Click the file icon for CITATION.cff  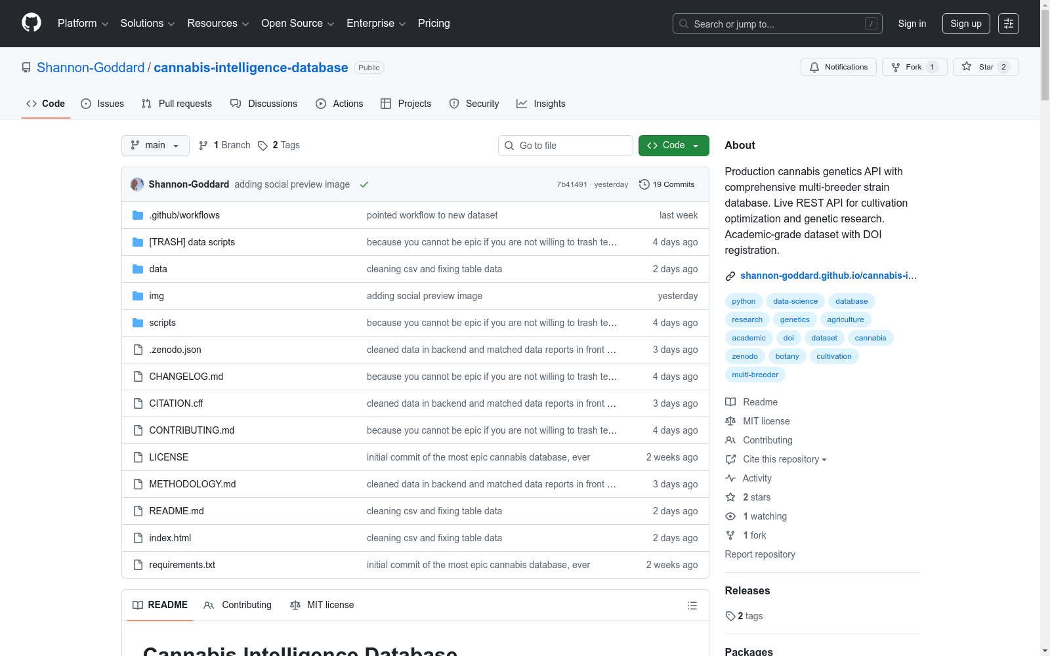point(138,403)
